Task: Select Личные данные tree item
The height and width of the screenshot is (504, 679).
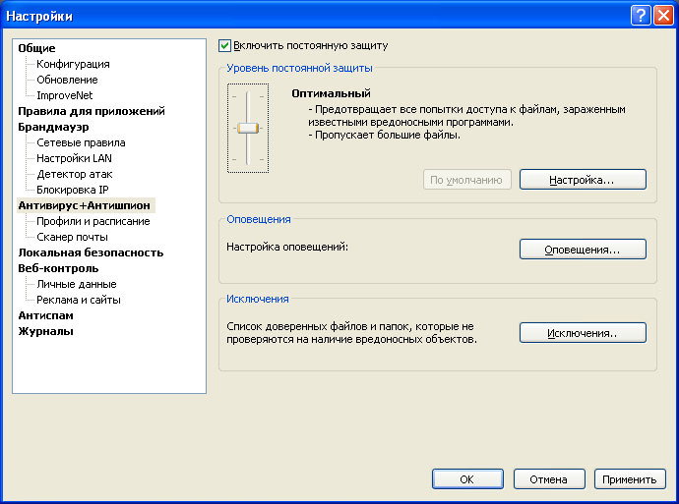Action: [77, 284]
